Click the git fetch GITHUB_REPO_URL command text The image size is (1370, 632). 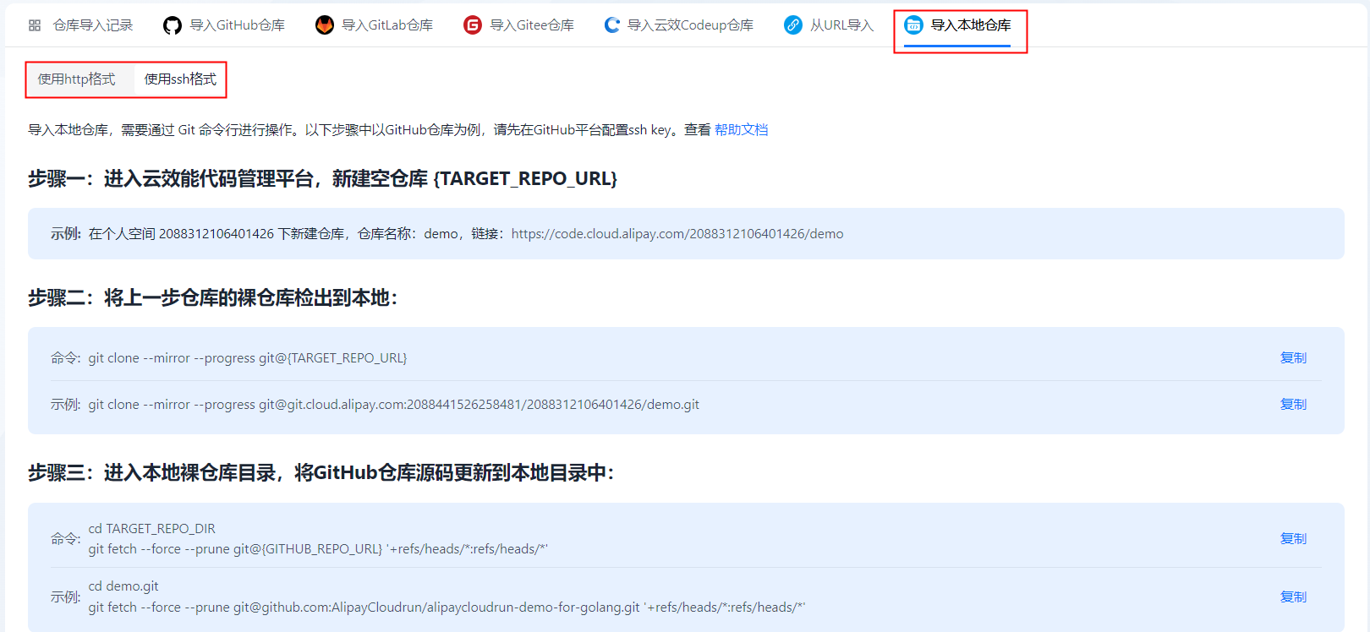coord(318,549)
